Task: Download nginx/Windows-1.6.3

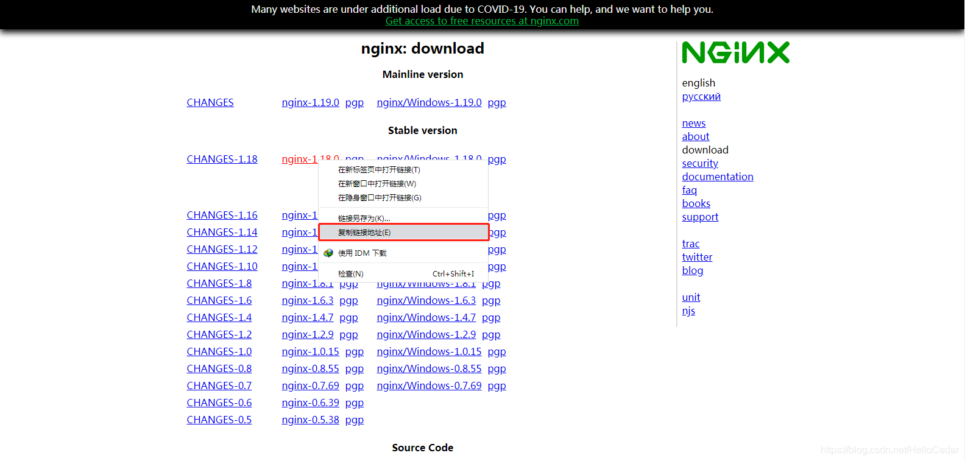Action: [x=426, y=300]
